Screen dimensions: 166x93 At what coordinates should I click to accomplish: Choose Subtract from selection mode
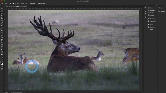tap(16, 3)
